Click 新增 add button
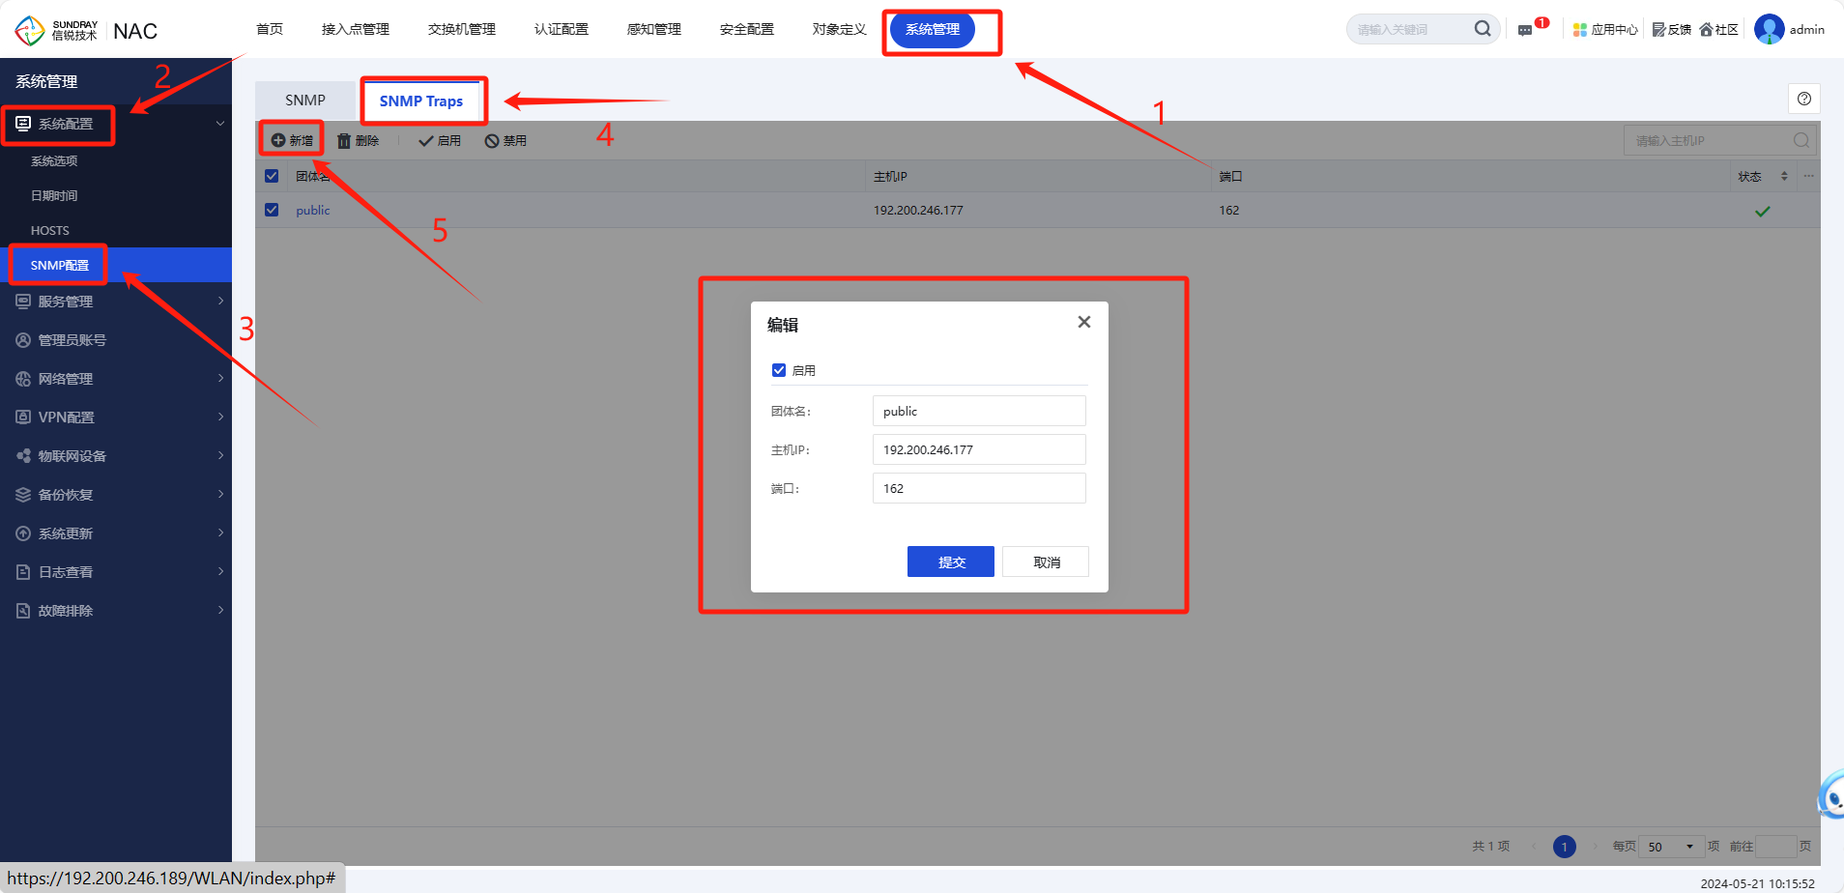Image resolution: width=1844 pixels, height=893 pixels. 292,140
